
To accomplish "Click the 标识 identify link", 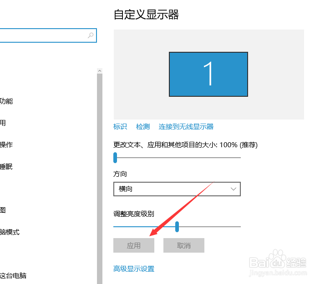I will click(120, 127).
